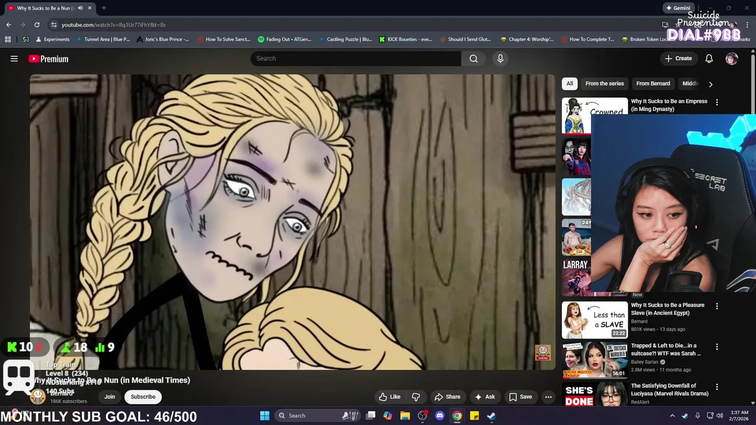Viewport: 756px width, 425px height.
Task: Mute the tab via speaker icon
Action: coord(80,8)
